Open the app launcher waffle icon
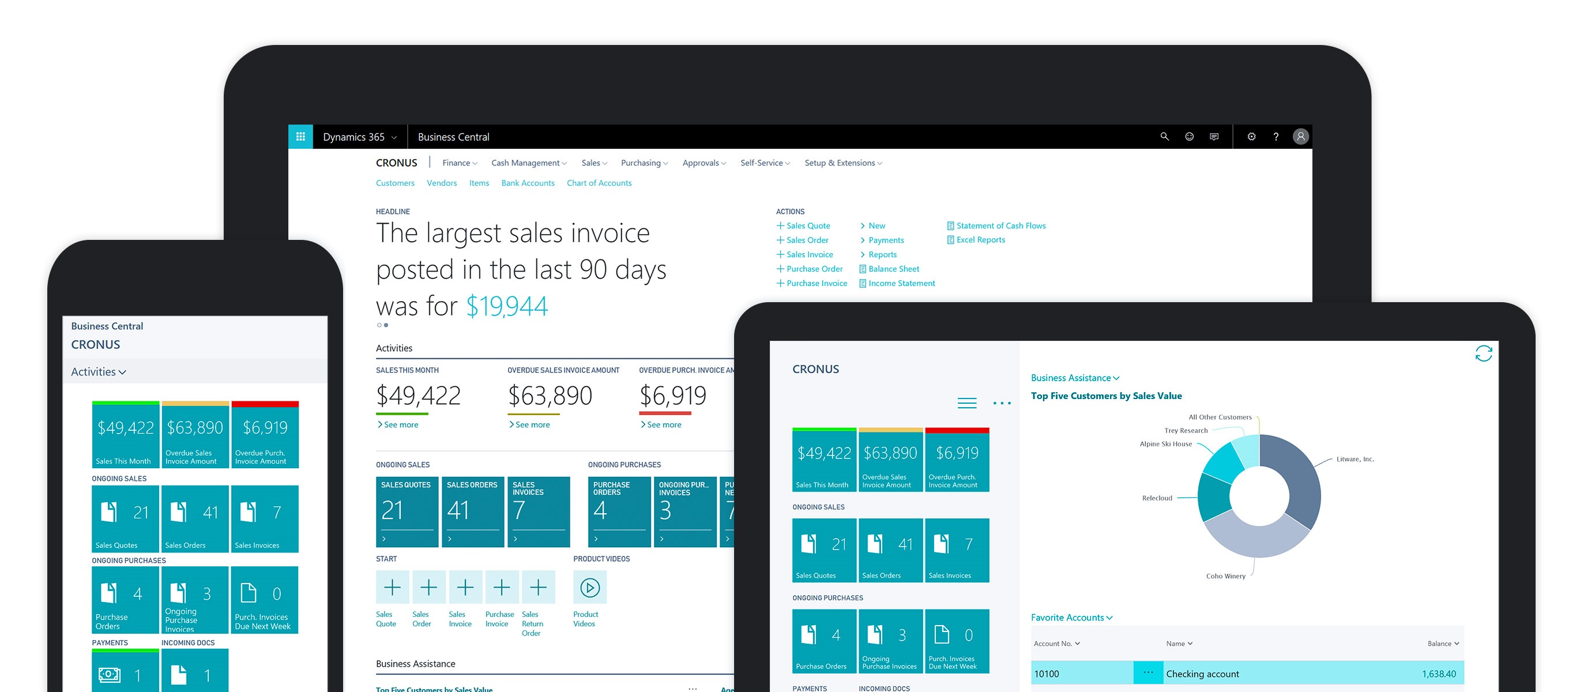Screen dimensions: 1580x692 coord(300,137)
